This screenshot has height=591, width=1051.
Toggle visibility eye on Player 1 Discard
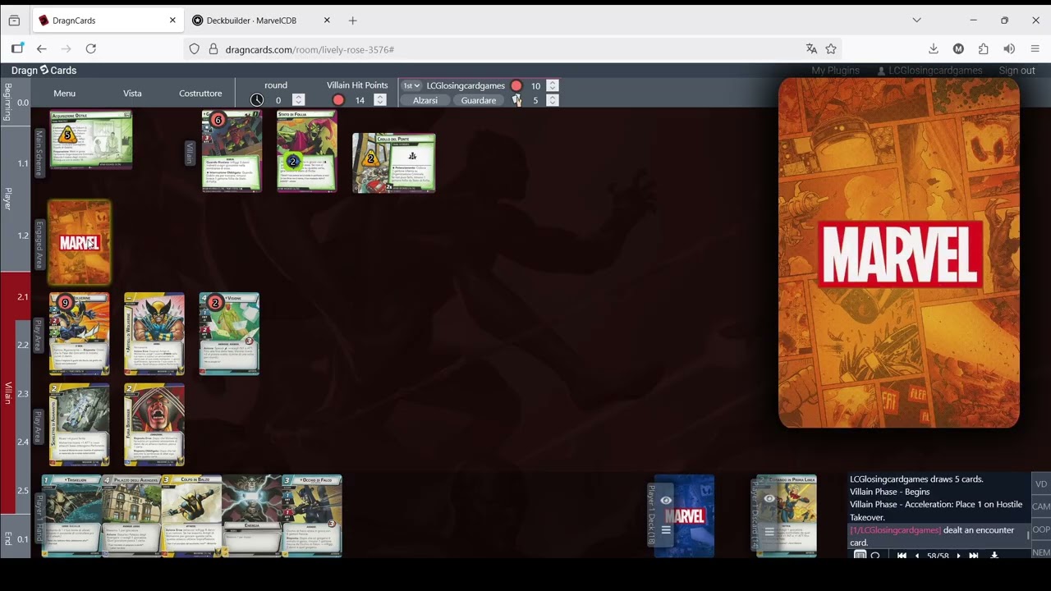[769, 499]
